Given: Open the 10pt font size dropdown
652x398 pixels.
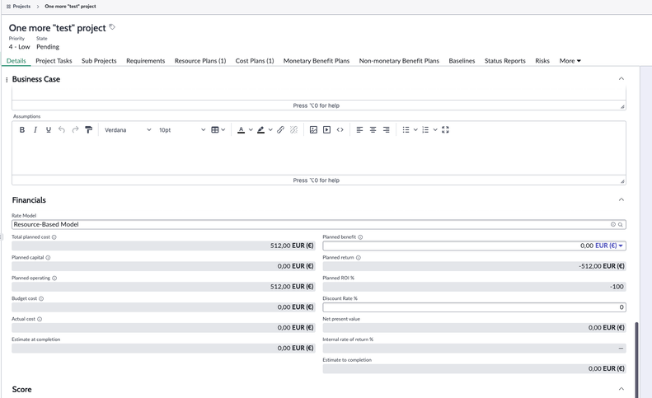Looking at the screenshot, I should (181, 129).
